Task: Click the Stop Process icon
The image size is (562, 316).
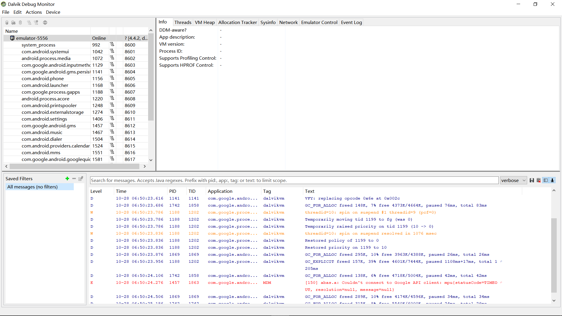Action: 45,23
